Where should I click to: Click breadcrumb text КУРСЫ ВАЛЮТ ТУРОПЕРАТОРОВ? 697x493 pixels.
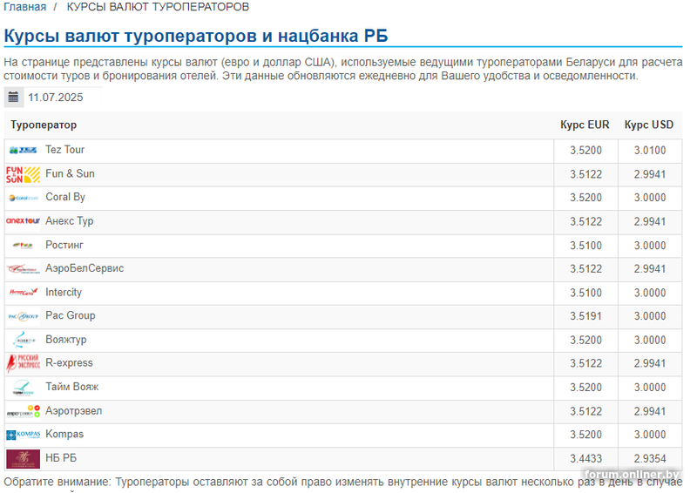pyautogui.click(x=158, y=7)
